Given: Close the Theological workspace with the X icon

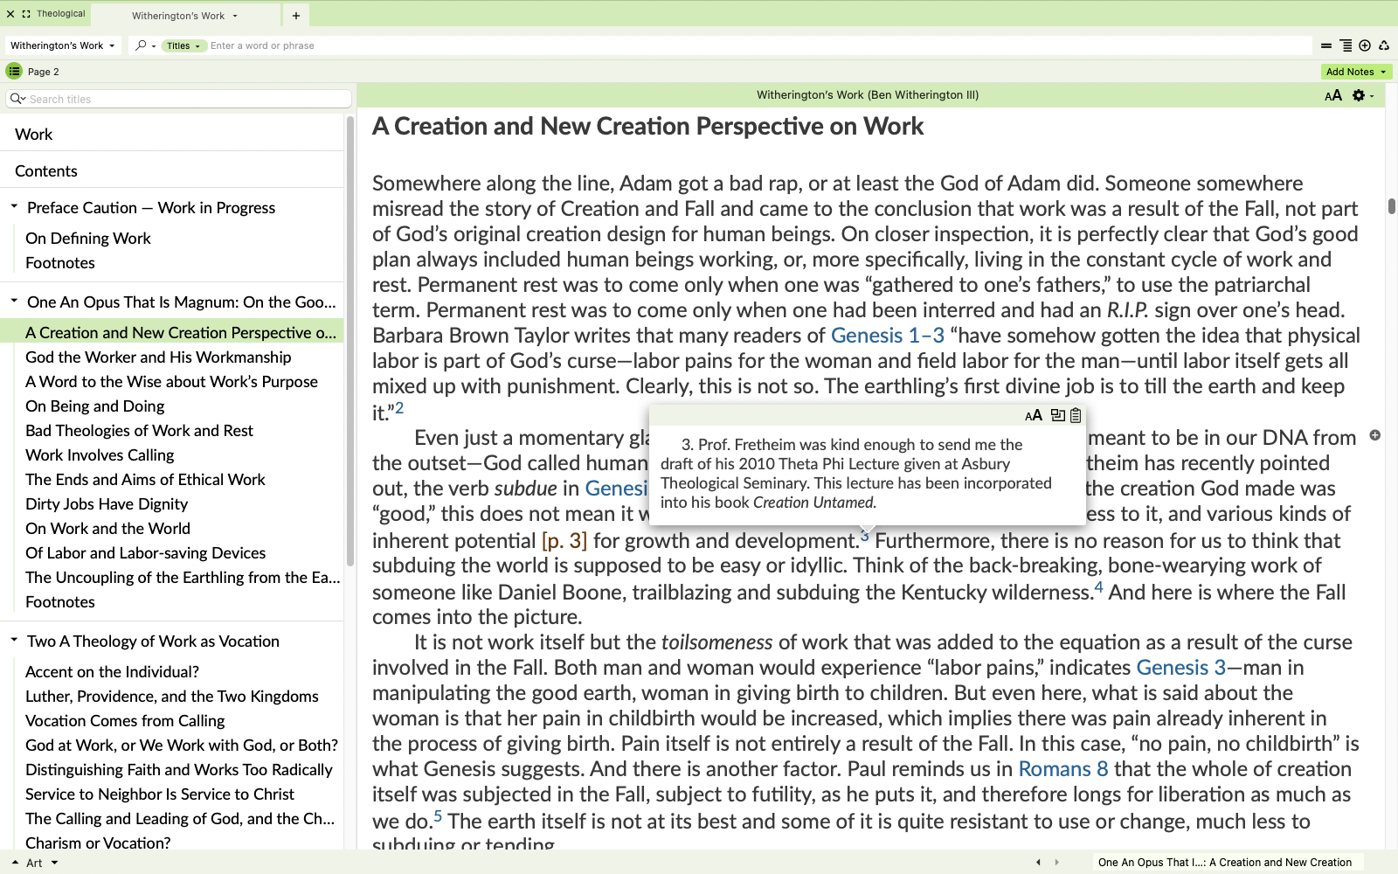Looking at the screenshot, I should coord(10,14).
